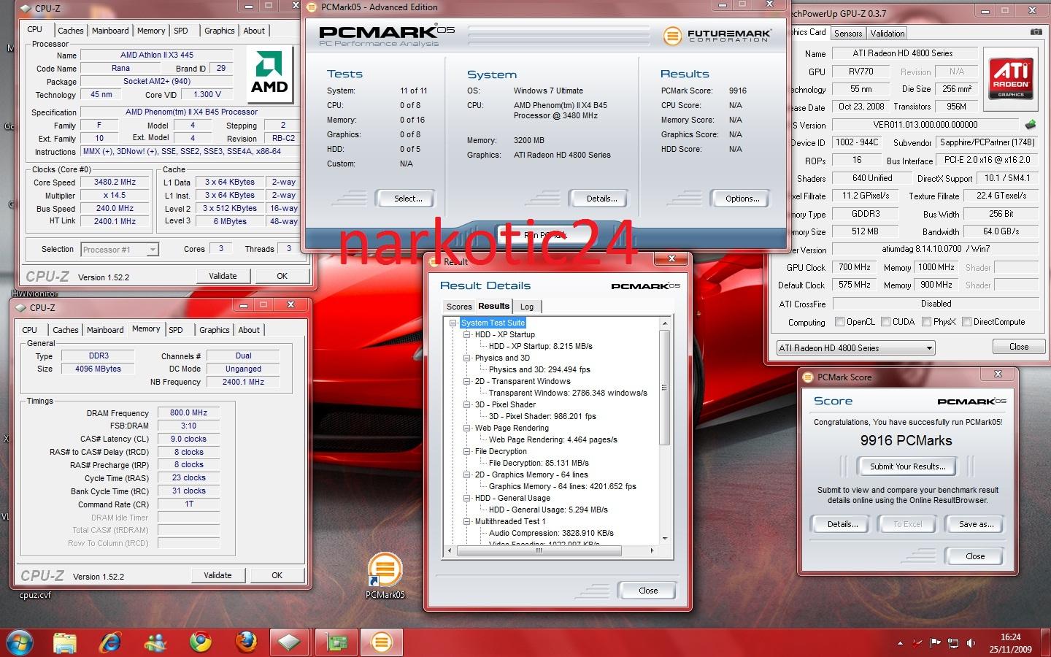Image resolution: width=1051 pixels, height=657 pixels.
Task: Switch to Caches tab in top CPU-Z
Action: tap(71, 31)
